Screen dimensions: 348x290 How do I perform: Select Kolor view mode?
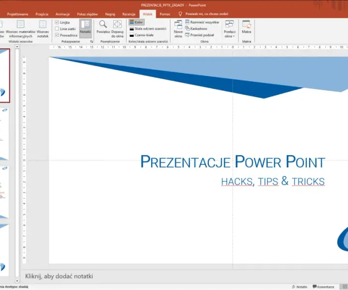136,22
